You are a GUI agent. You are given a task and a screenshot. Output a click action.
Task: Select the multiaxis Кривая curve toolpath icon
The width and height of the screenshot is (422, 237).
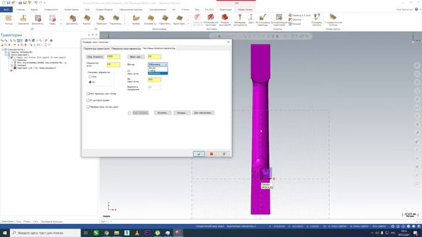pyautogui.click(x=136, y=19)
